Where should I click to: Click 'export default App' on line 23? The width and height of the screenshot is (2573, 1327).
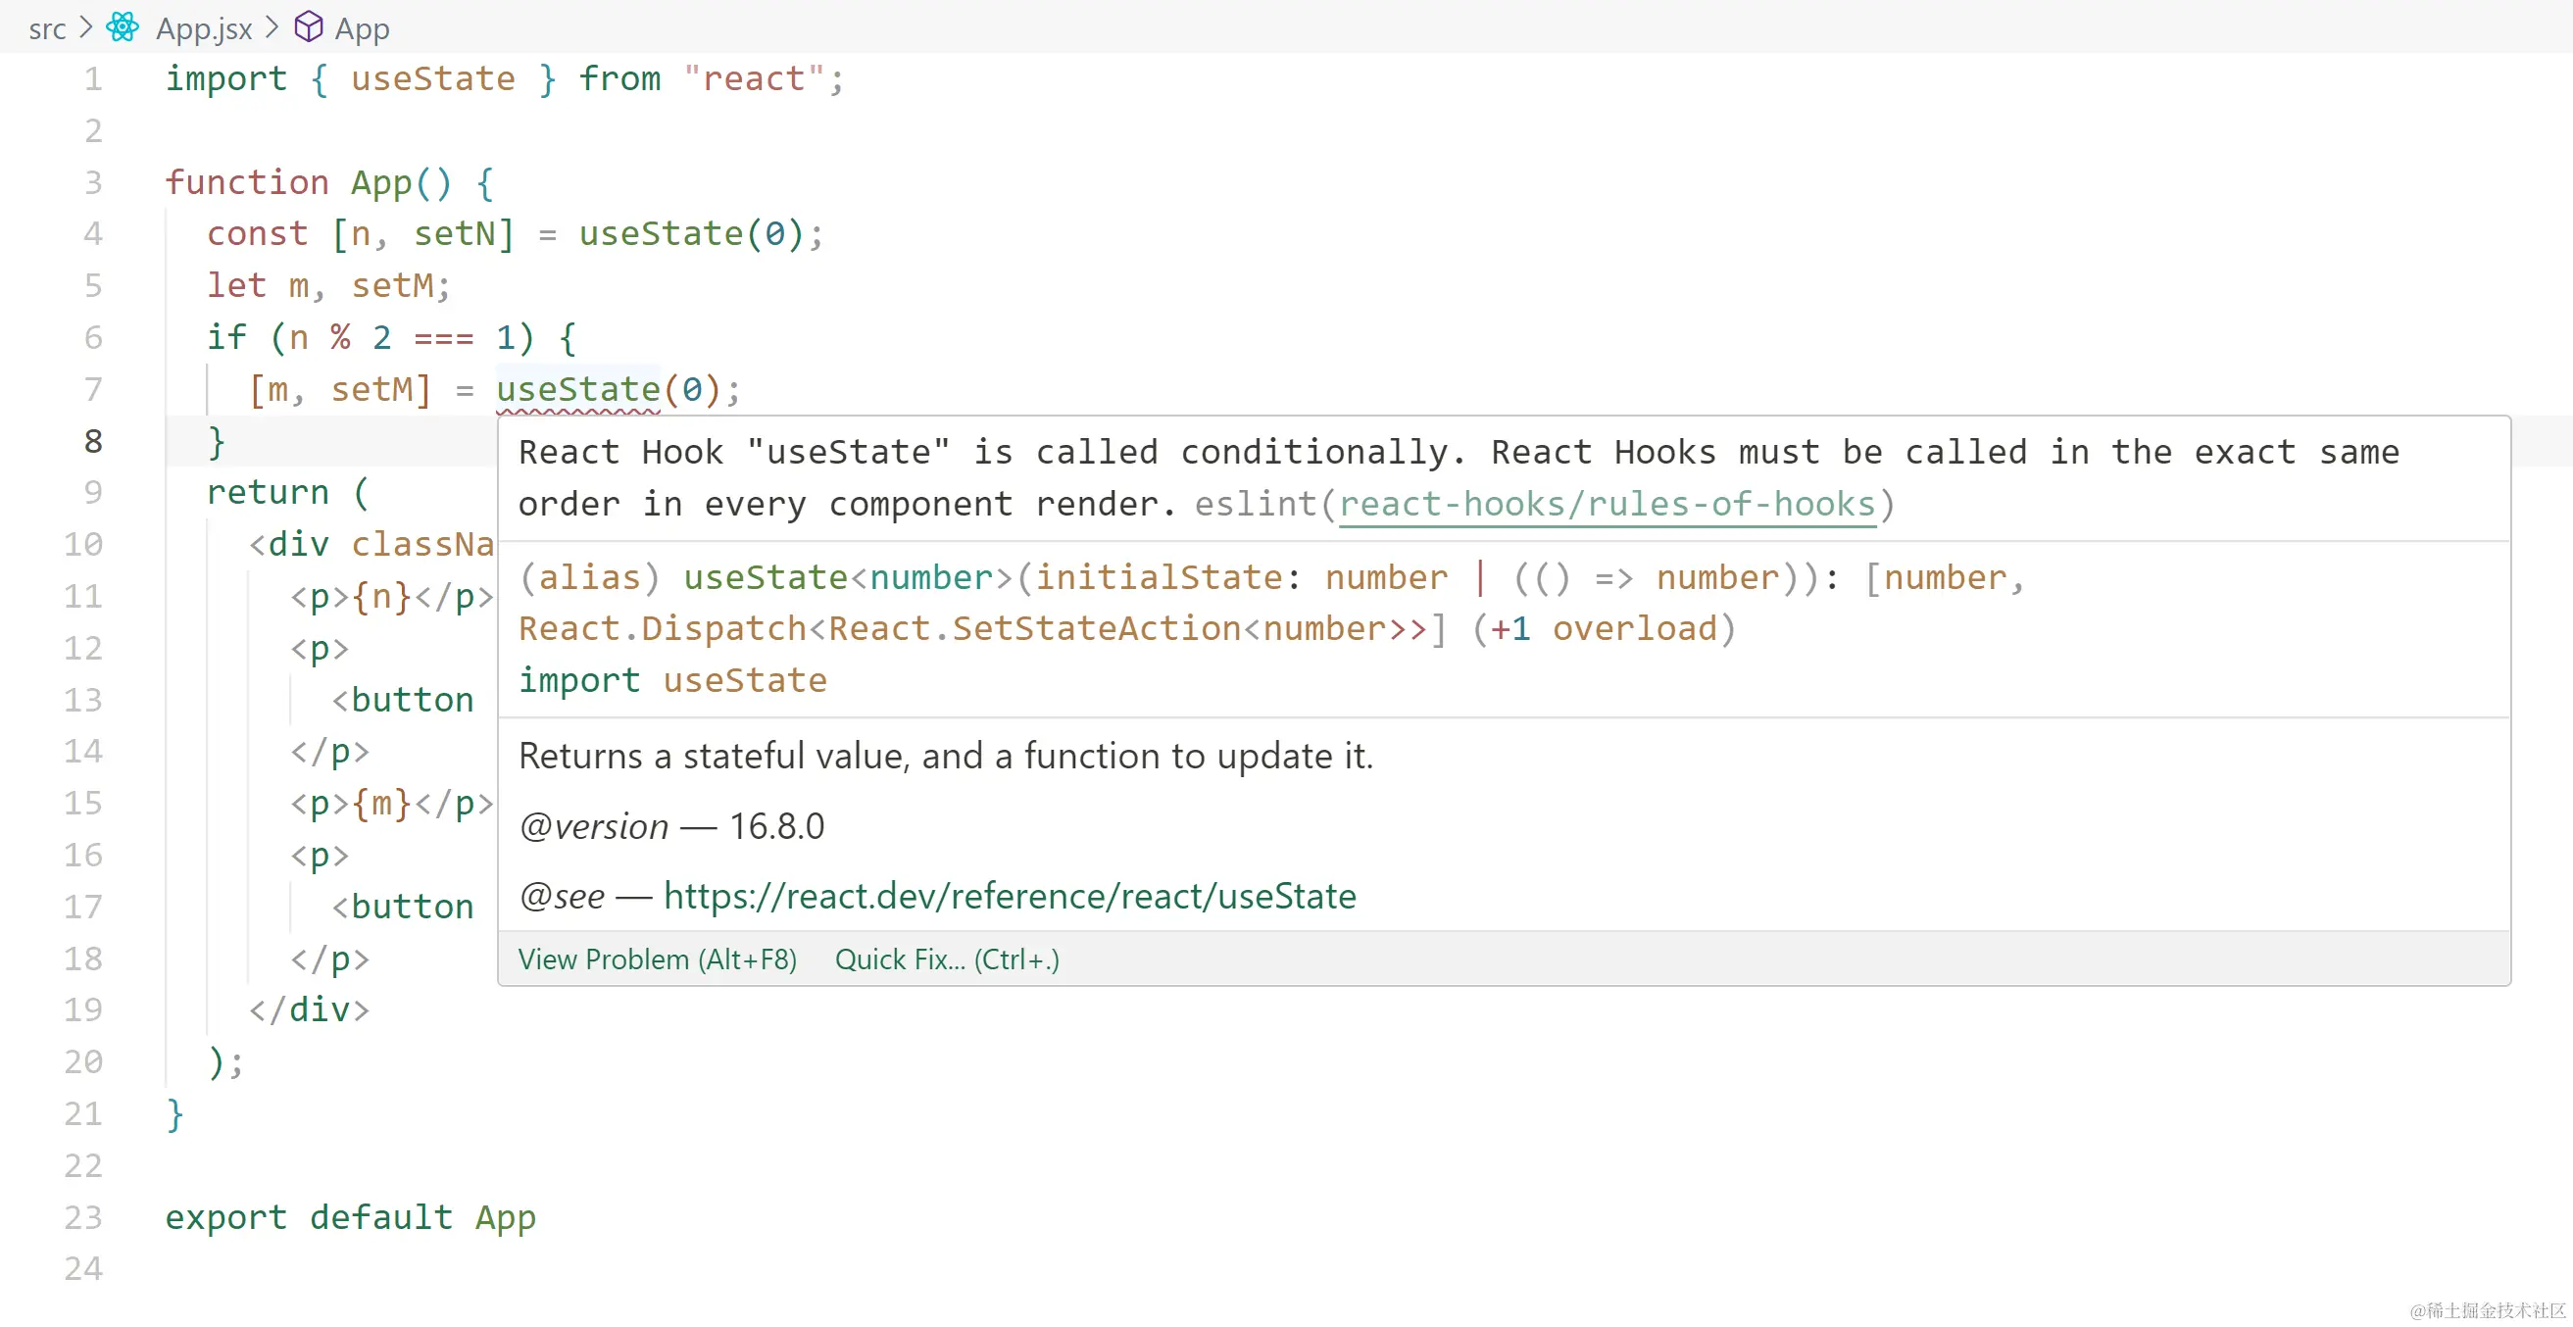pos(351,1217)
